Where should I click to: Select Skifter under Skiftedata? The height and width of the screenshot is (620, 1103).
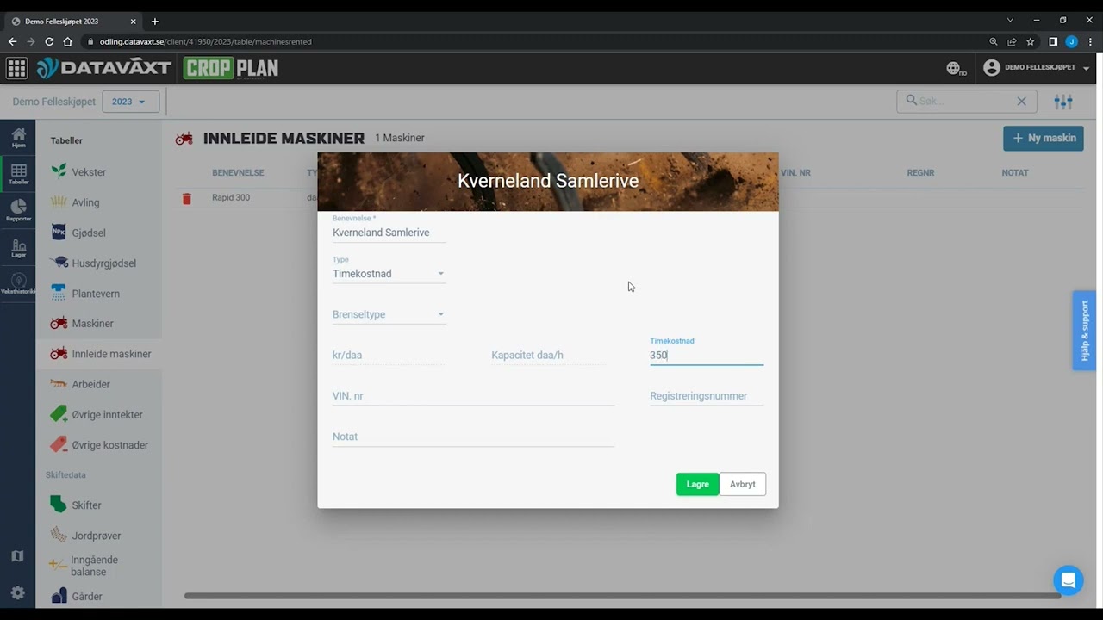tap(86, 505)
